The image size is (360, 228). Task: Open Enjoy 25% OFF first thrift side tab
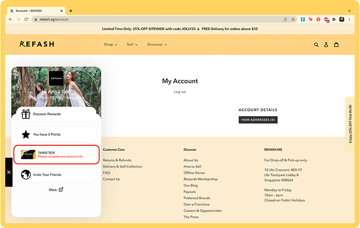click(350, 124)
